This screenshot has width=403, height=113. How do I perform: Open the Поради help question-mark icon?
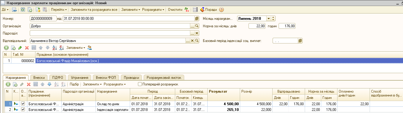coord(221,10)
